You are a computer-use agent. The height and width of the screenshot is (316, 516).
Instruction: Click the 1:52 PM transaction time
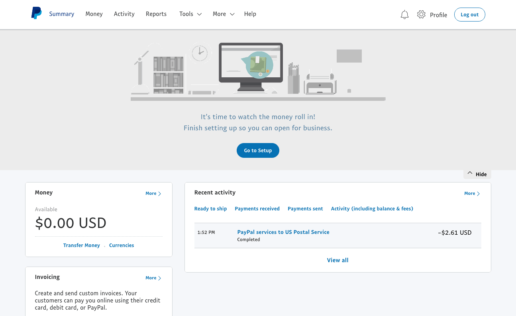[206, 232]
